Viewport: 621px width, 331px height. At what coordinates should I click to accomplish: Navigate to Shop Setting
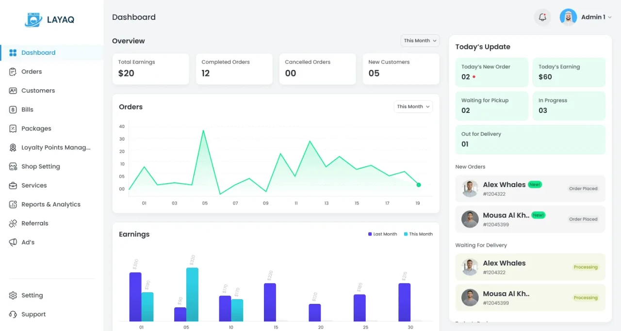(x=41, y=166)
